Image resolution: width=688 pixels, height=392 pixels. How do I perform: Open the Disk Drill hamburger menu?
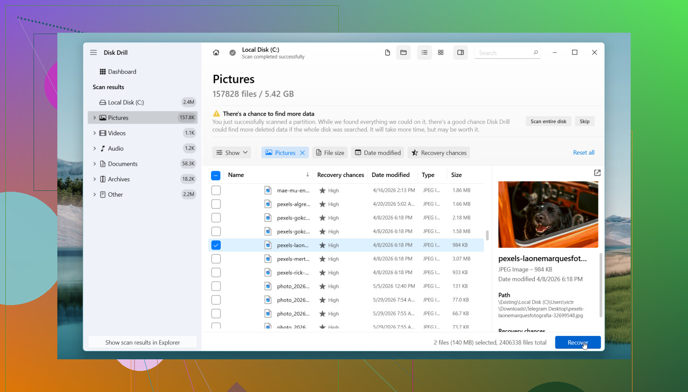click(x=93, y=52)
